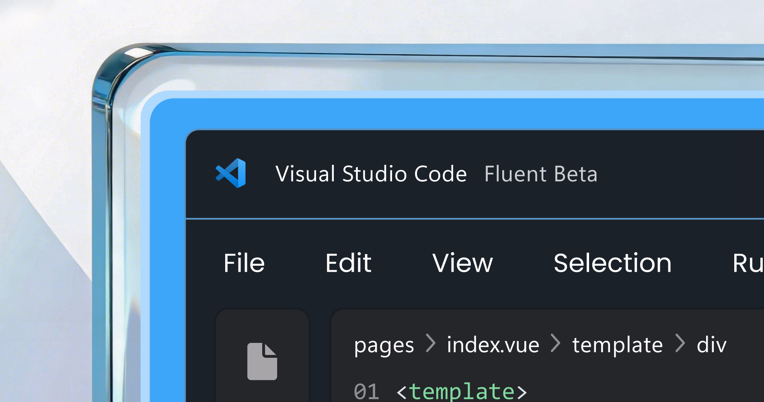Image resolution: width=764 pixels, height=402 pixels.
Task: Select the template breadcrumb
Action: 617,345
